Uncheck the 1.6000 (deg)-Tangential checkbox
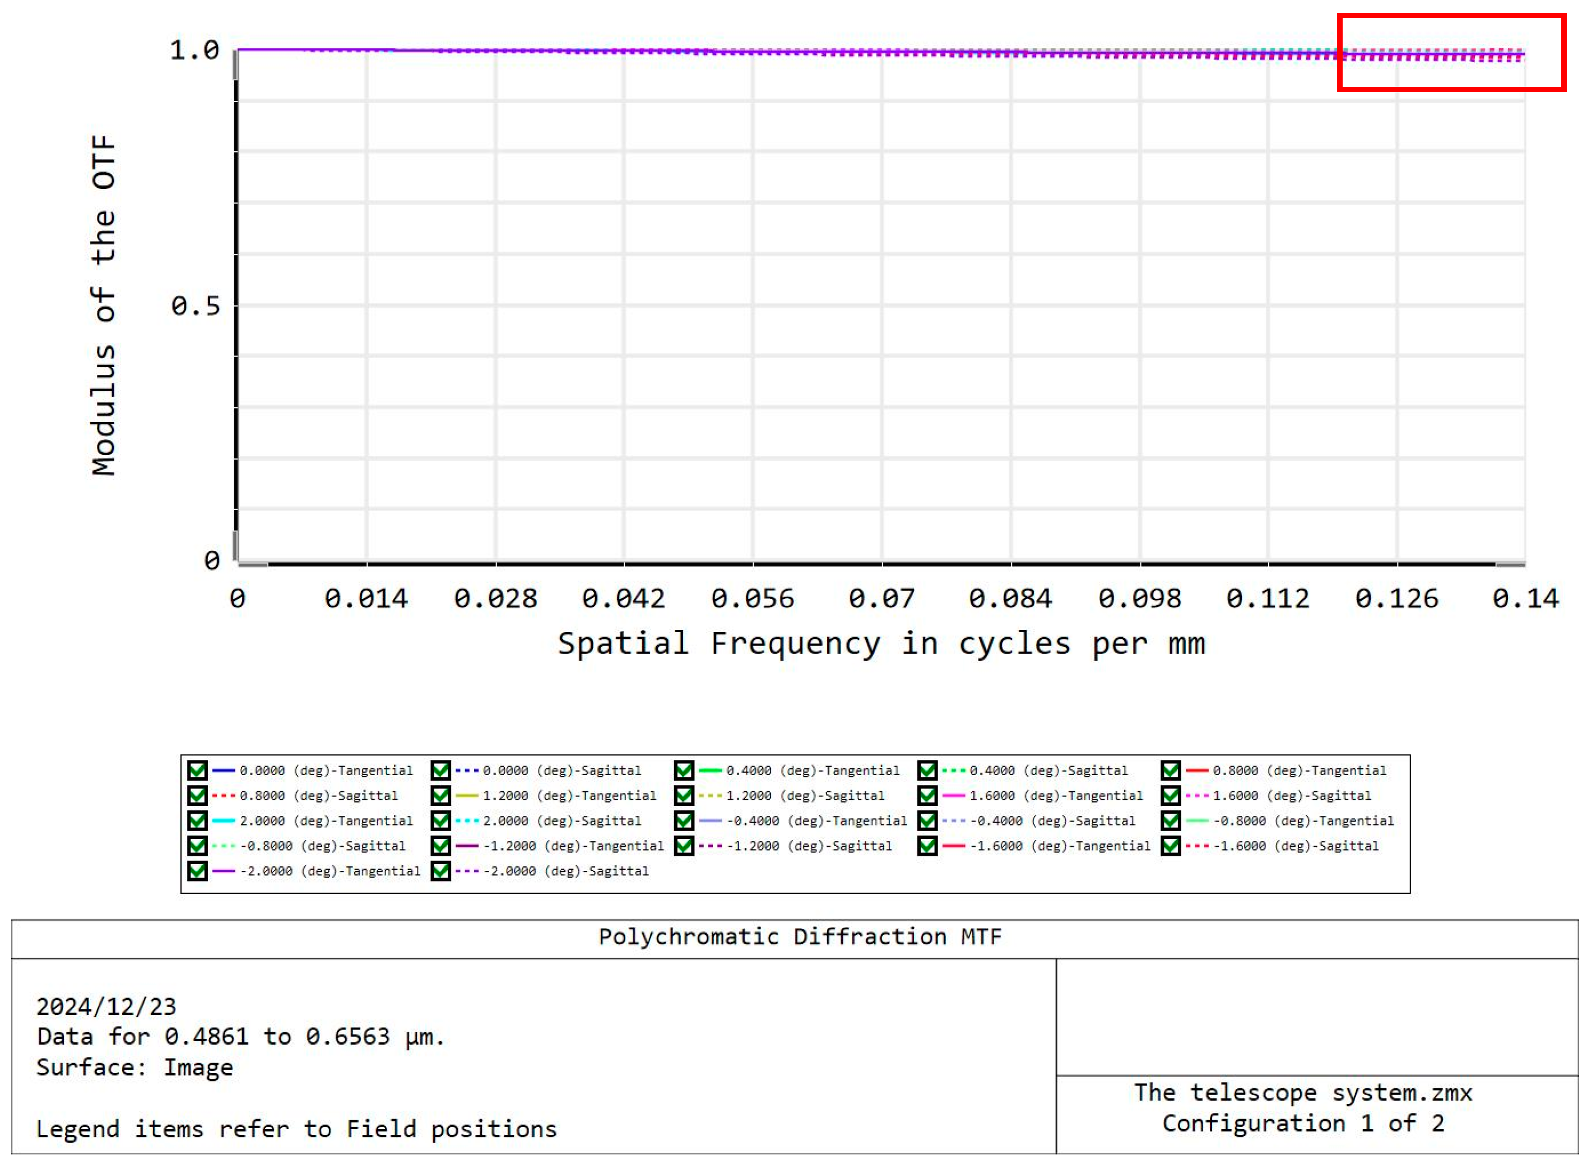 [x=927, y=795]
